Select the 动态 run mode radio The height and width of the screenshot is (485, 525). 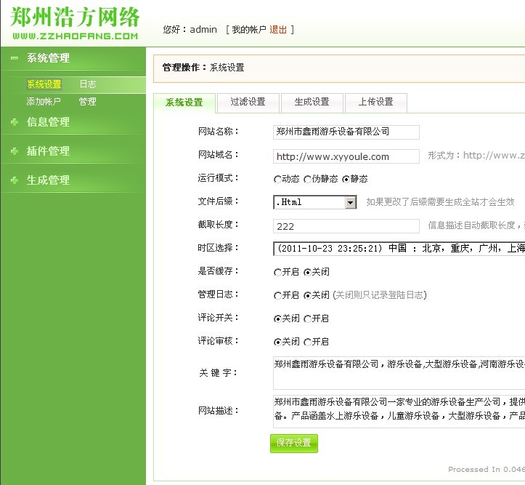point(277,179)
